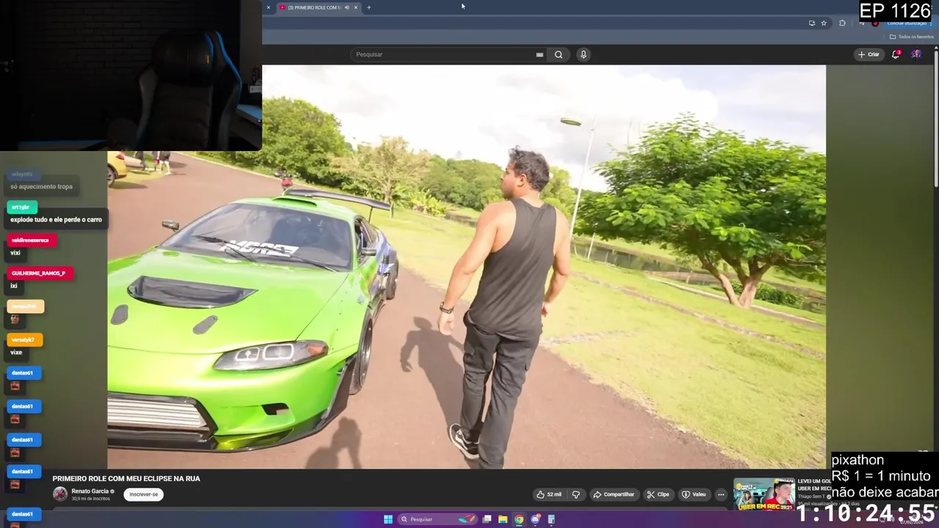Open Task View on the taskbar
This screenshot has width=939, height=528.
tap(486, 519)
